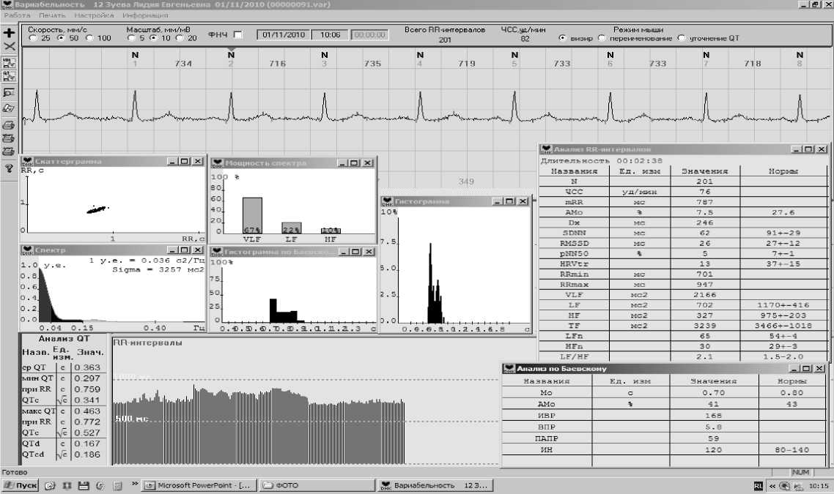The image size is (834, 494).
Task: Click the question mark help icon
Action: (x=10, y=168)
